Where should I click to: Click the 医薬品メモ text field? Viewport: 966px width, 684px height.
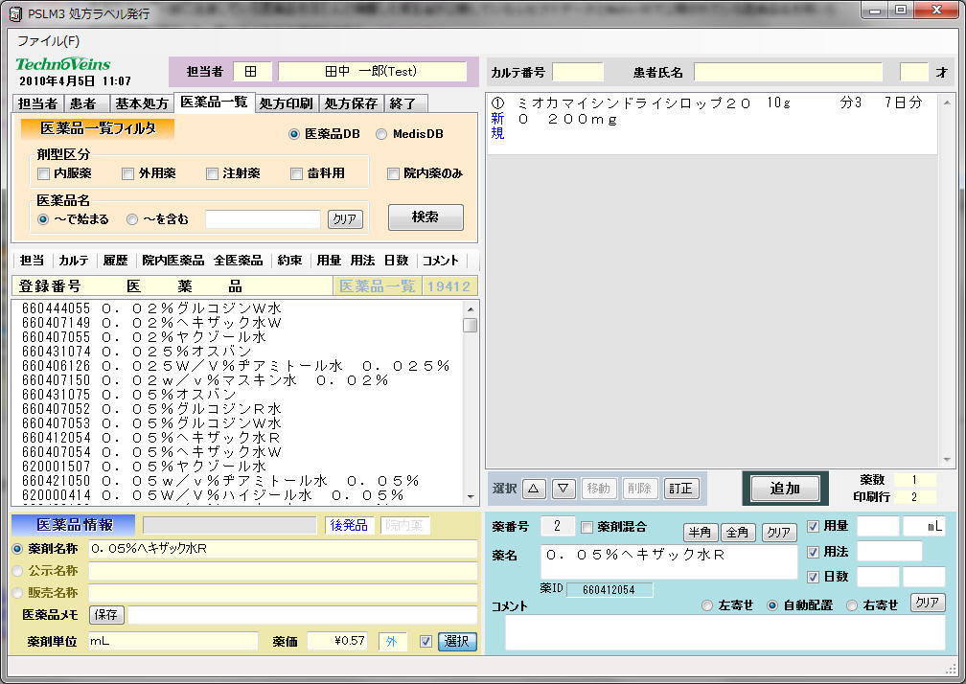[303, 615]
